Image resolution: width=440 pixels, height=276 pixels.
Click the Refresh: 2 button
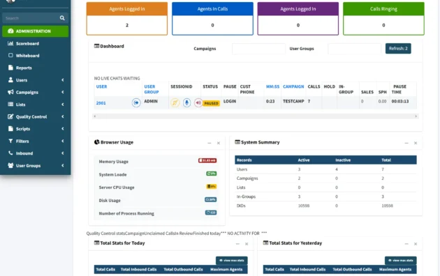coord(398,48)
